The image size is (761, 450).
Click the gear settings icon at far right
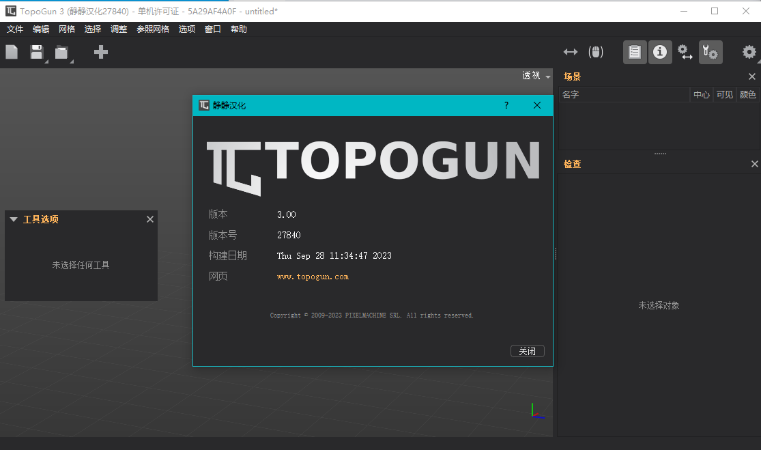(x=749, y=52)
